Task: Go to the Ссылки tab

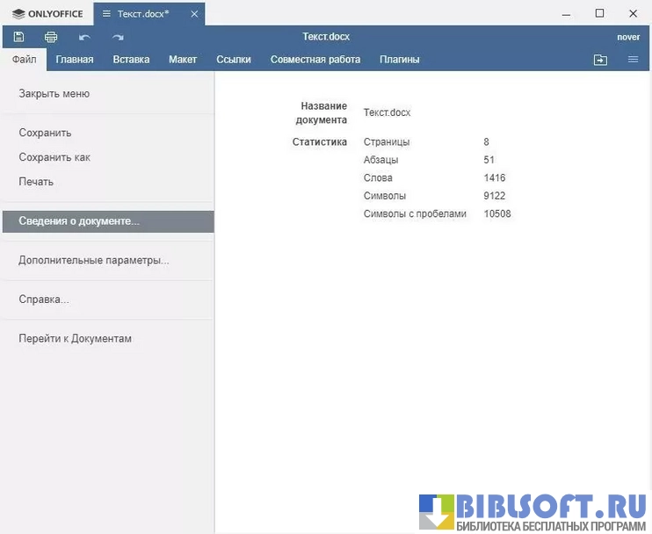Action: (x=234, y=60)
